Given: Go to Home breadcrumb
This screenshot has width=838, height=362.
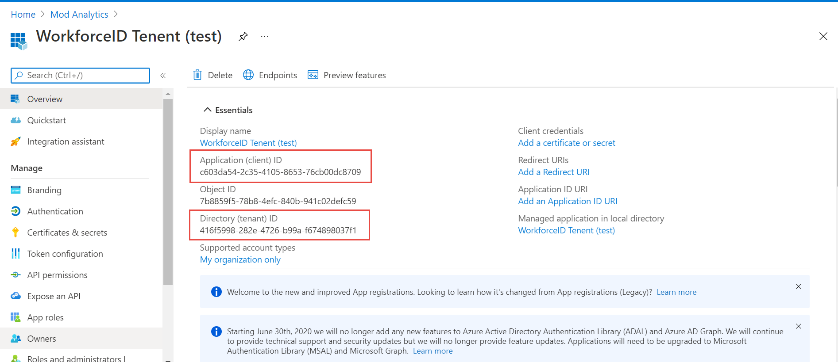Looking at the screenshot, I should coord(23,15).
